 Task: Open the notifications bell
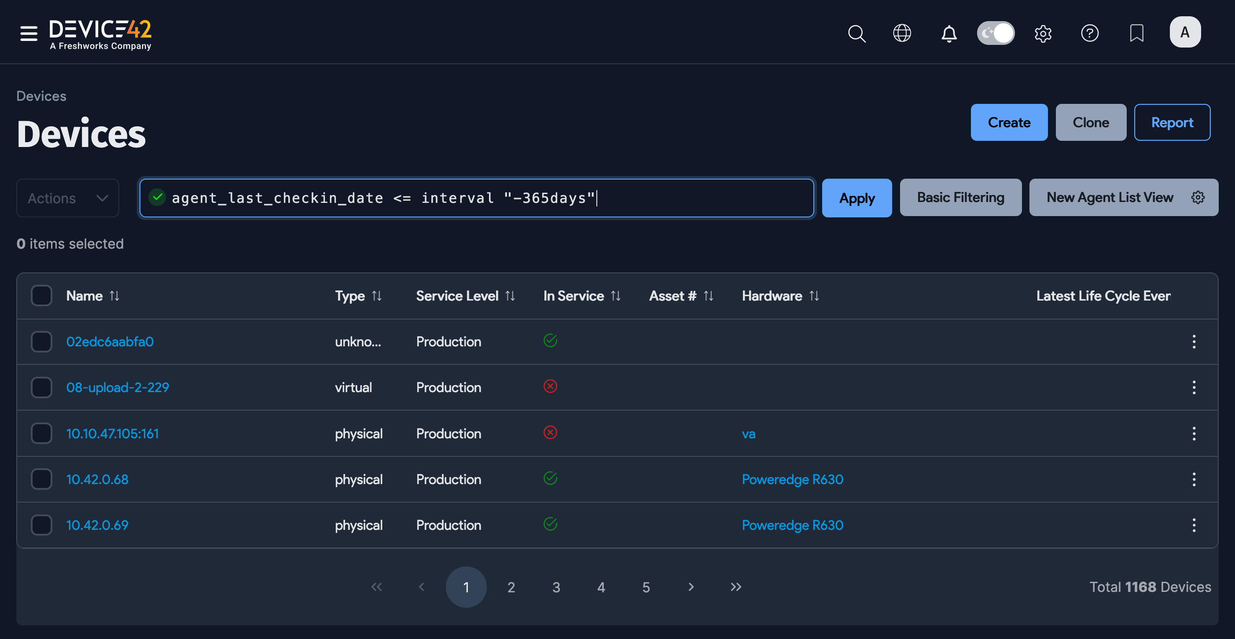click(949, 33)
